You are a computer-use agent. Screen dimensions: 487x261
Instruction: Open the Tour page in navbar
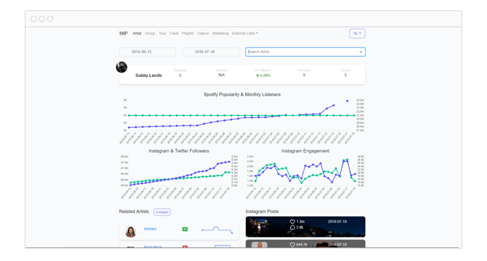[x=162, y=34]
